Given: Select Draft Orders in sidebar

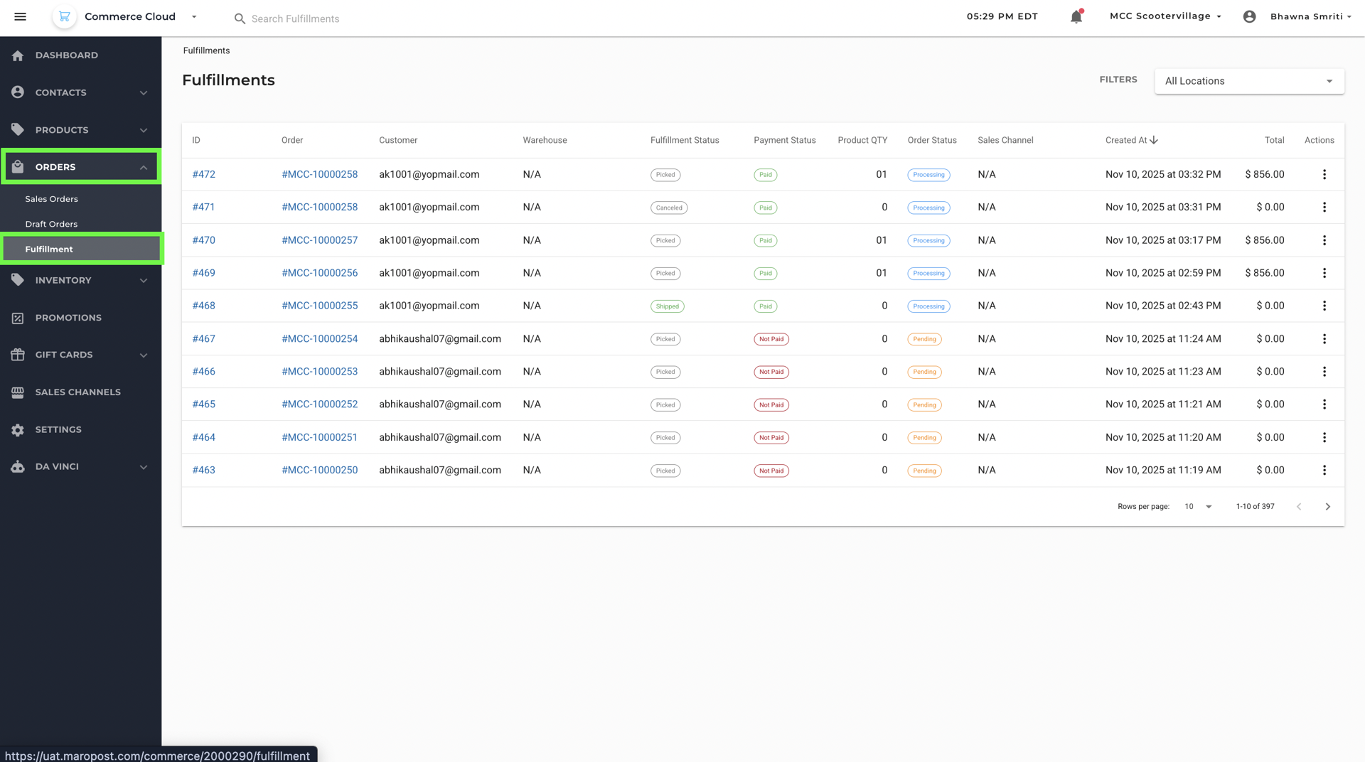Looking at the screenshot, I should 51,224.
